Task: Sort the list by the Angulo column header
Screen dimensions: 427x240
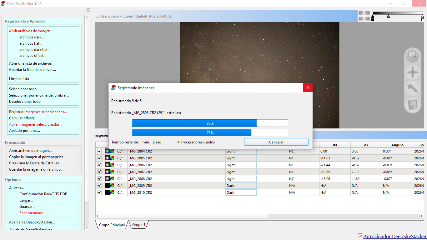Action: tap(397, 145)
